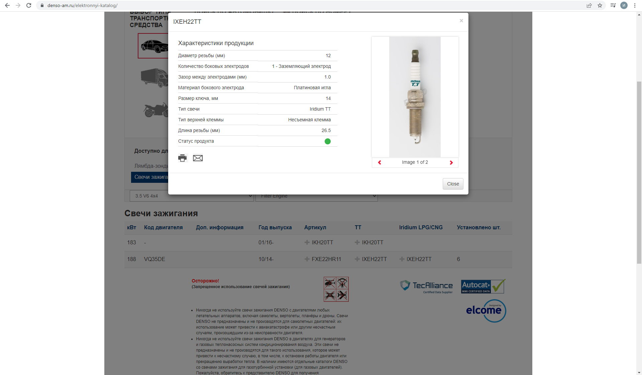Show next product image with red right arrow
Image resolution: width=642 pixels, height=375 pixels.
click(x=451, y=162)
